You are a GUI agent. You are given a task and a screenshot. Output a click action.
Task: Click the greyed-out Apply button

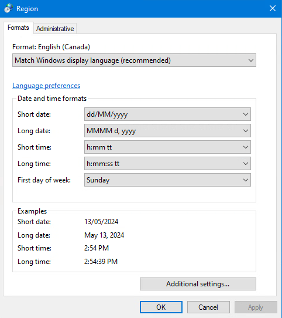point(256,307)
